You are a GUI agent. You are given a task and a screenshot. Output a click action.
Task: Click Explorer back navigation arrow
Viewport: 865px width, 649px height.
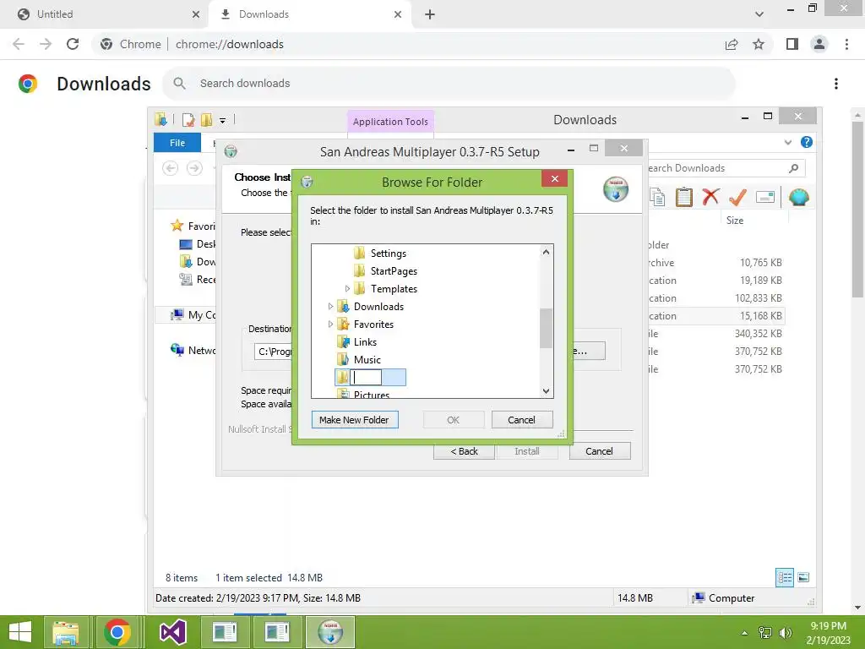tap(171, 168)
